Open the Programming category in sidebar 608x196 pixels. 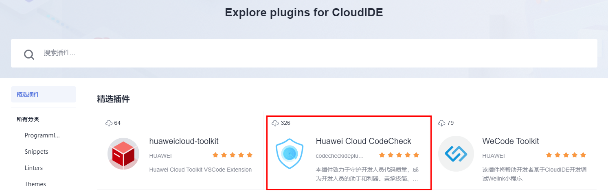tap(42, 135)
